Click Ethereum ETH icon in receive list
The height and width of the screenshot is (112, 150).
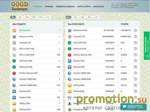tap(70, 31)
